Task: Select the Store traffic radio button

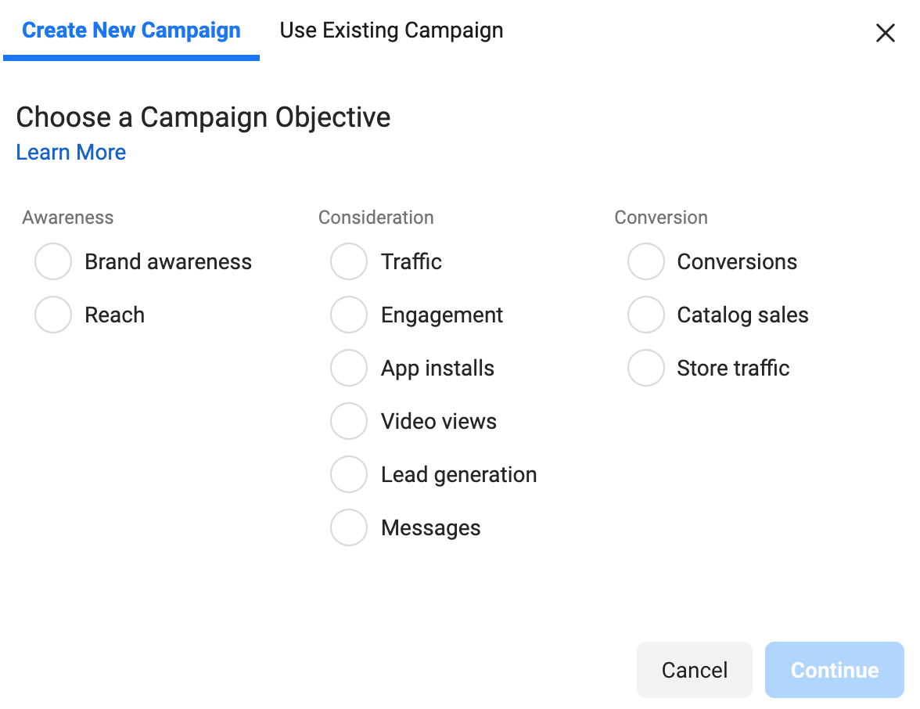Action: coord(646,368)
